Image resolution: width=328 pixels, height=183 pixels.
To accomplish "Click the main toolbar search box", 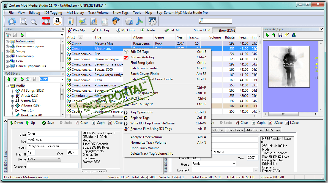I will click(x=215, y=21).
